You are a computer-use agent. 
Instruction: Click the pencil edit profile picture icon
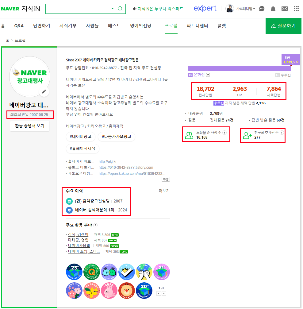pyautogui.click(x=44, y=91)
